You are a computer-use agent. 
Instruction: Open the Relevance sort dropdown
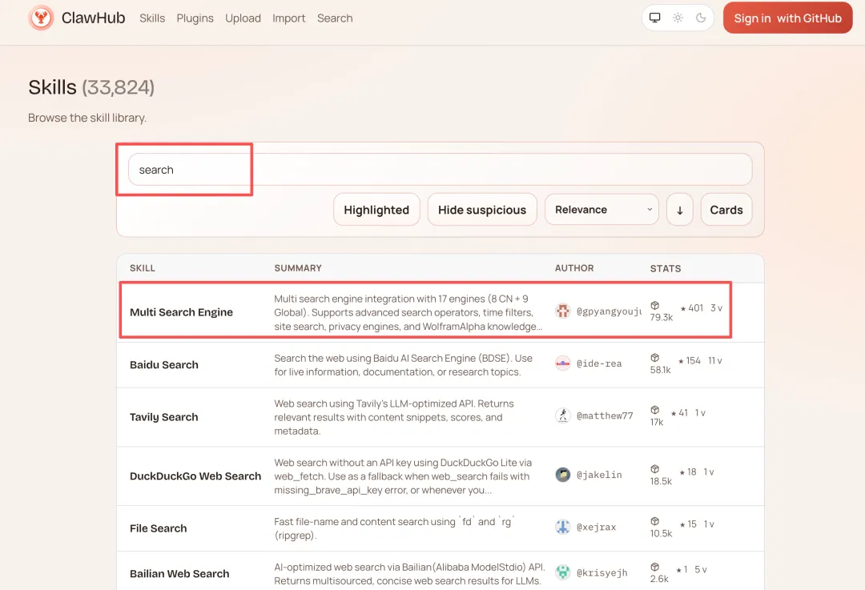pyautogui.click(x=601, y=210)
